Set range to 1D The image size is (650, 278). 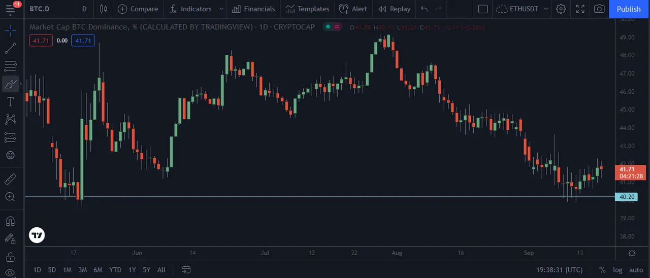click(x=37, y=270)
